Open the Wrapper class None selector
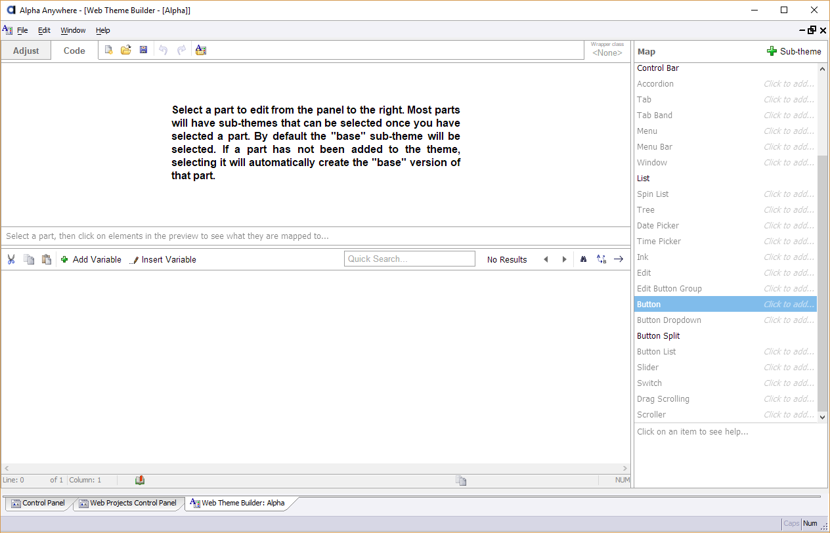 pos(607,51)
